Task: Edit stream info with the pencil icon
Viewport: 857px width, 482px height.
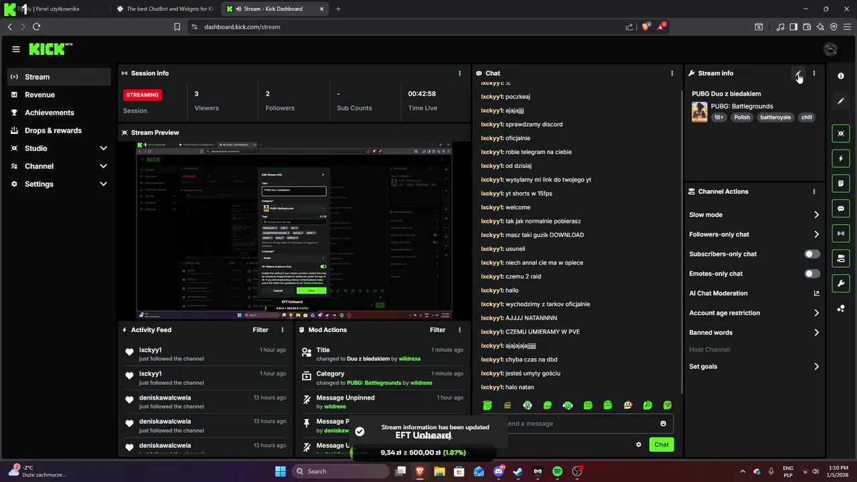Action: coord(798,73)
